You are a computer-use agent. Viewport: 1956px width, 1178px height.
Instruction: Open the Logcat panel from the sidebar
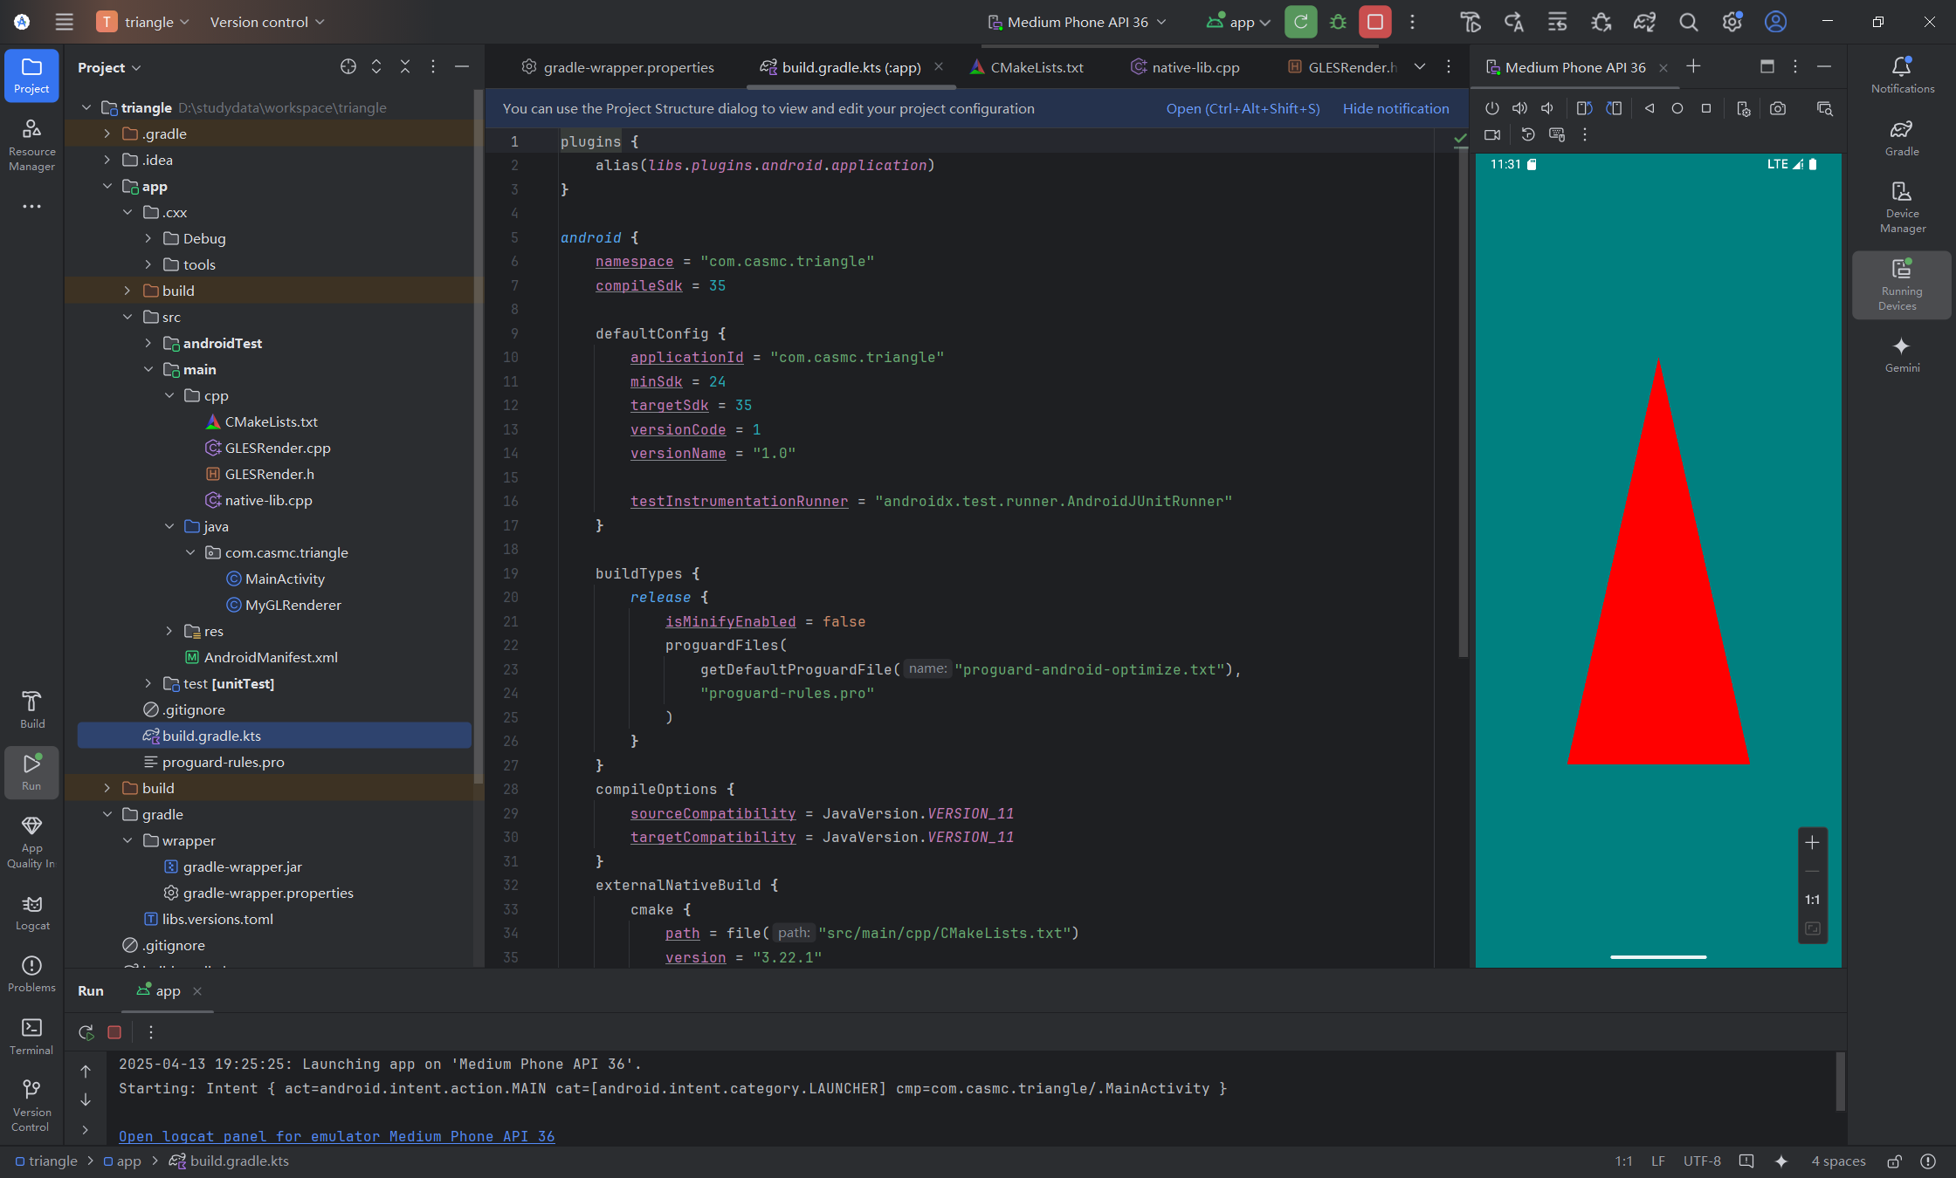tap(31, 912)
